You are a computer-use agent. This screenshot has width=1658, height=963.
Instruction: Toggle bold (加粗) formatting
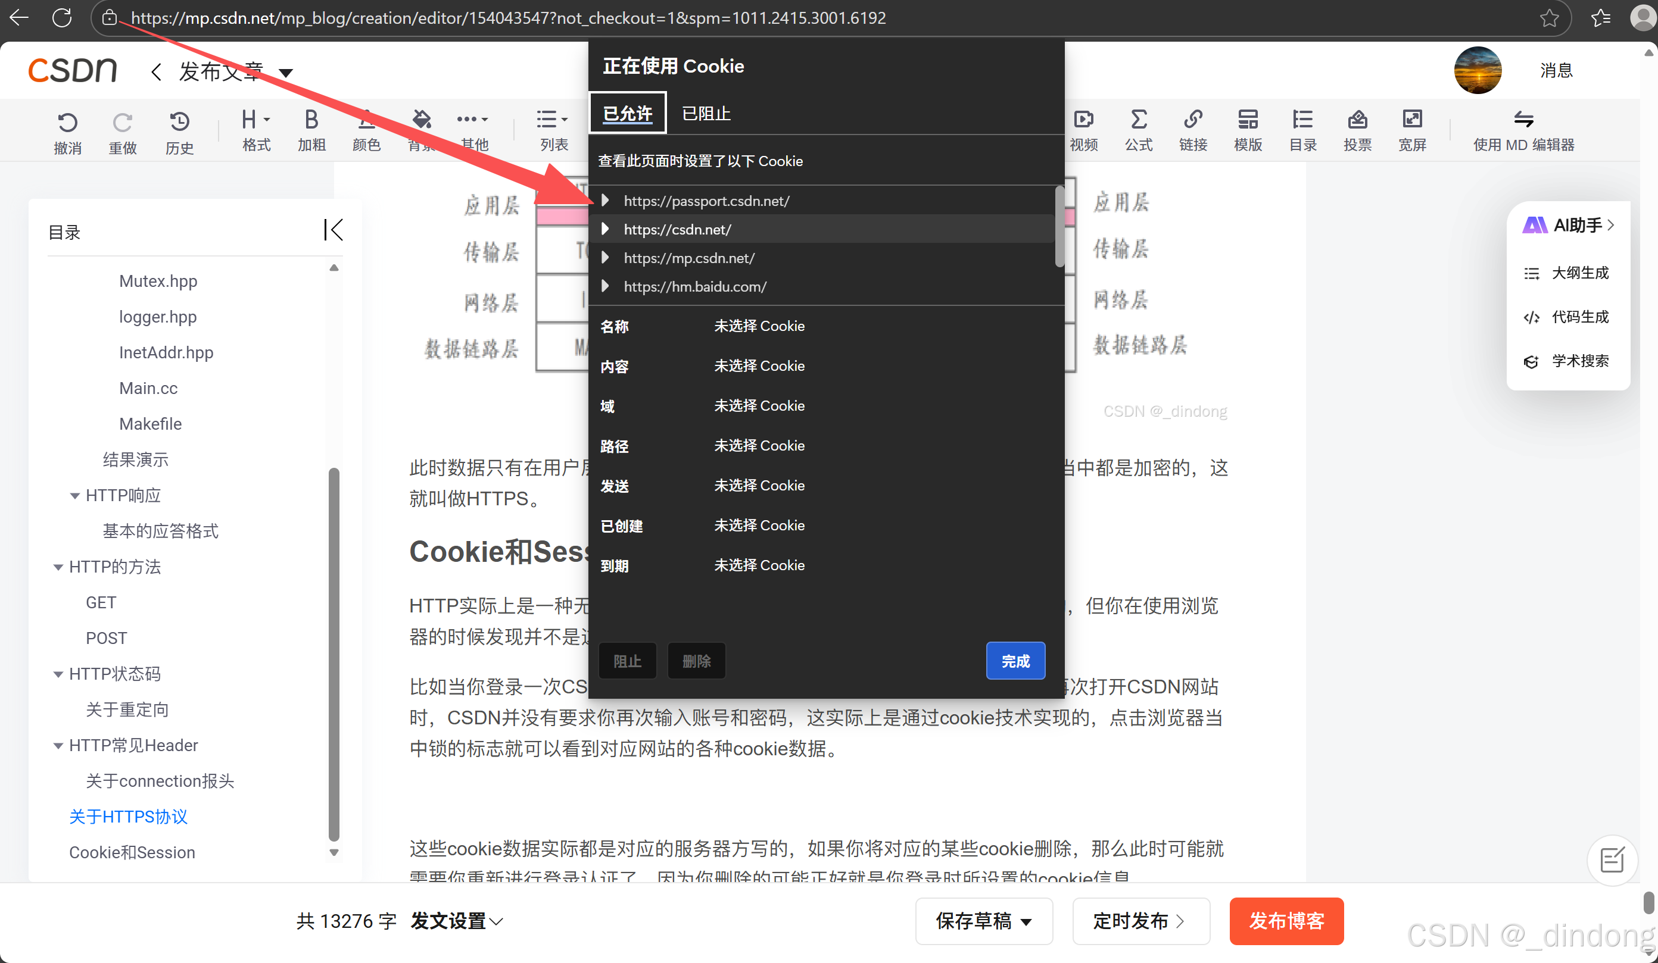(311, 120)
